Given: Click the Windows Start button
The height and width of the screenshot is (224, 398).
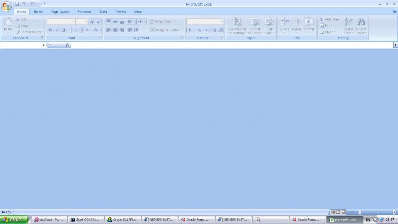Looking at the screenshot, I should [x=14, y=220].
